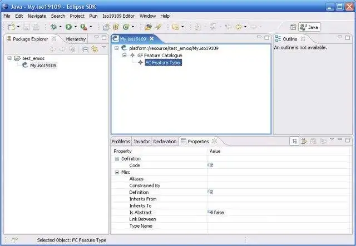This screenshot has width=356, height=246.
Task: Click the Save toolbar icon
Action: 27,27
